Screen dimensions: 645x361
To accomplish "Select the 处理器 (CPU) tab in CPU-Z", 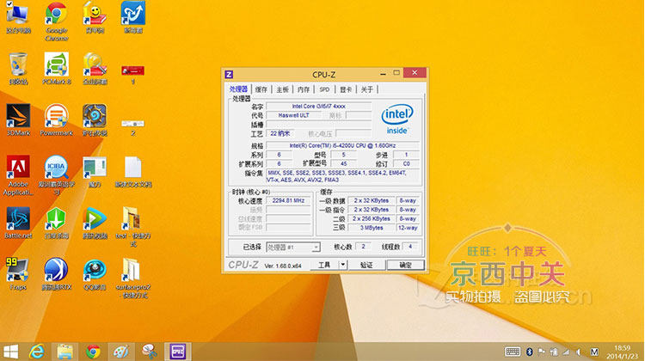I will [x=238, y=89].
